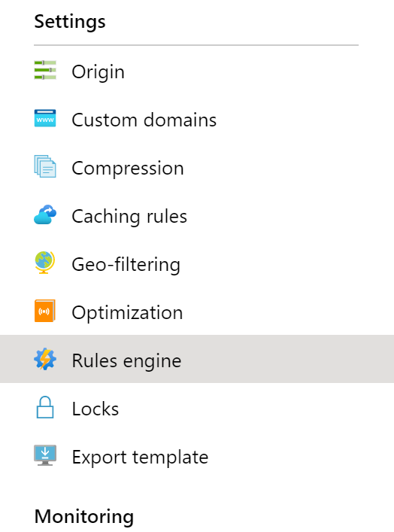Go to Custom domains
The image size is (394, 532).
coord(197,119)
